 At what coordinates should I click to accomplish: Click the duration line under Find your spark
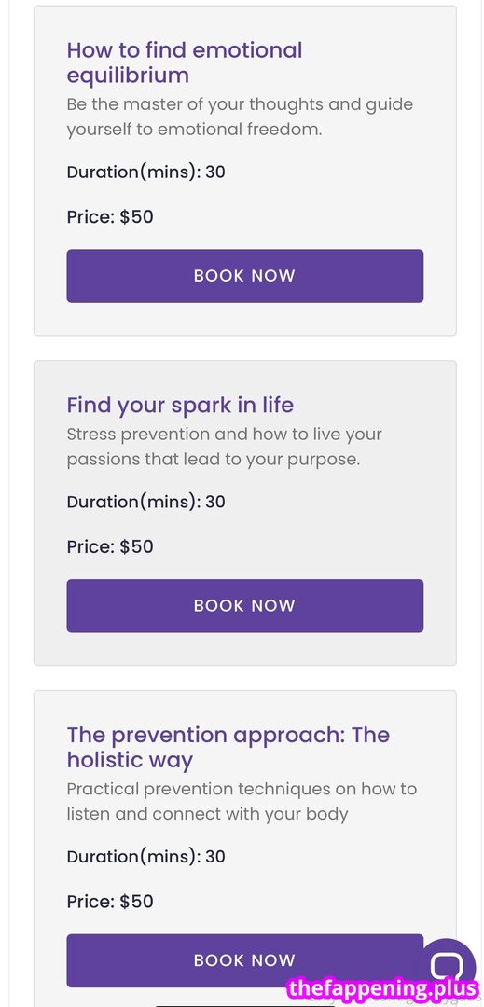point(145,502)
